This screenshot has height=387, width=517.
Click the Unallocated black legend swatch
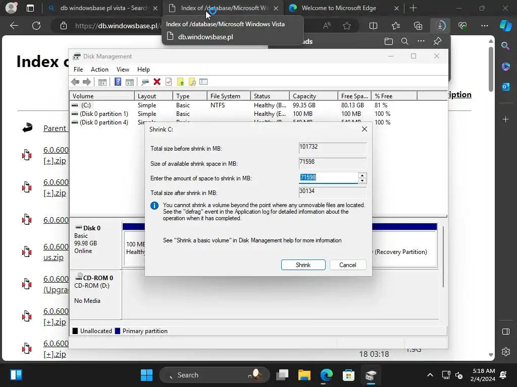[x=75, y=331]
